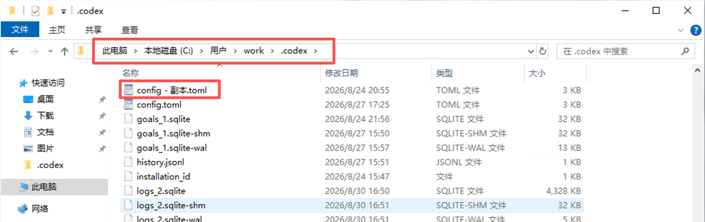The image size is (705, 222).
Task: Open 桌面 in the navigation pane
Action: point(45,99)
